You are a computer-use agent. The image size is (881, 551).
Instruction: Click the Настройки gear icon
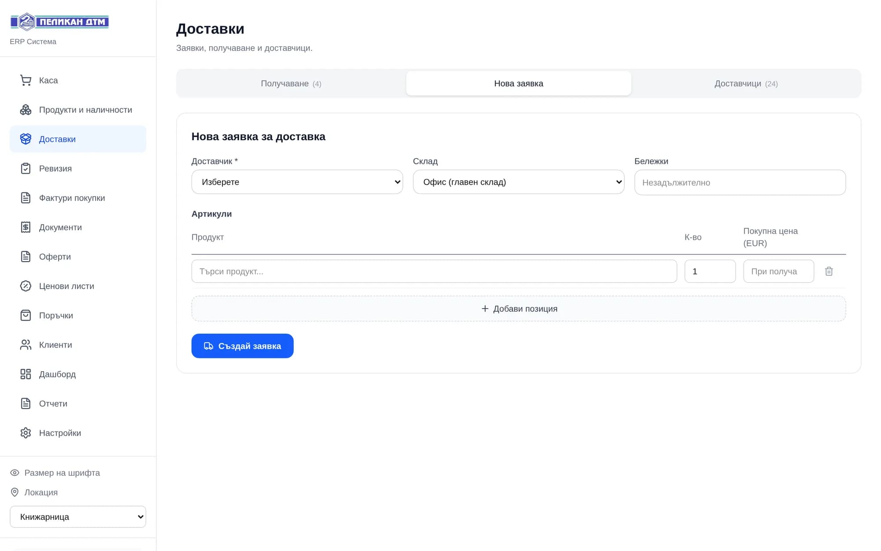coord(26,433)
